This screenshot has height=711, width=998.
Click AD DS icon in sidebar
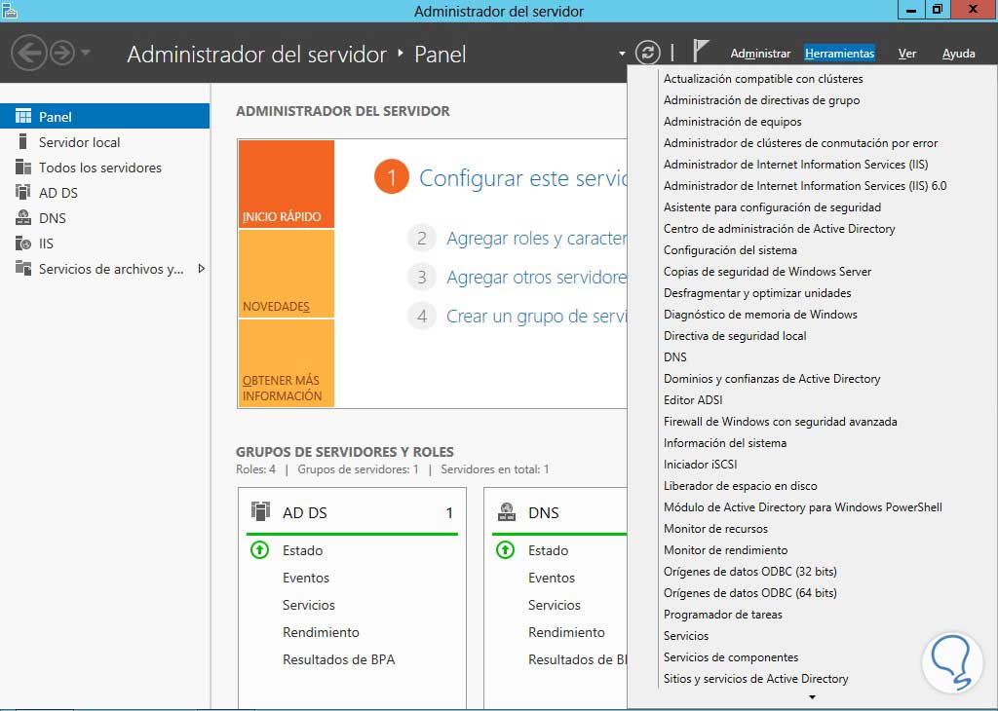23,192
